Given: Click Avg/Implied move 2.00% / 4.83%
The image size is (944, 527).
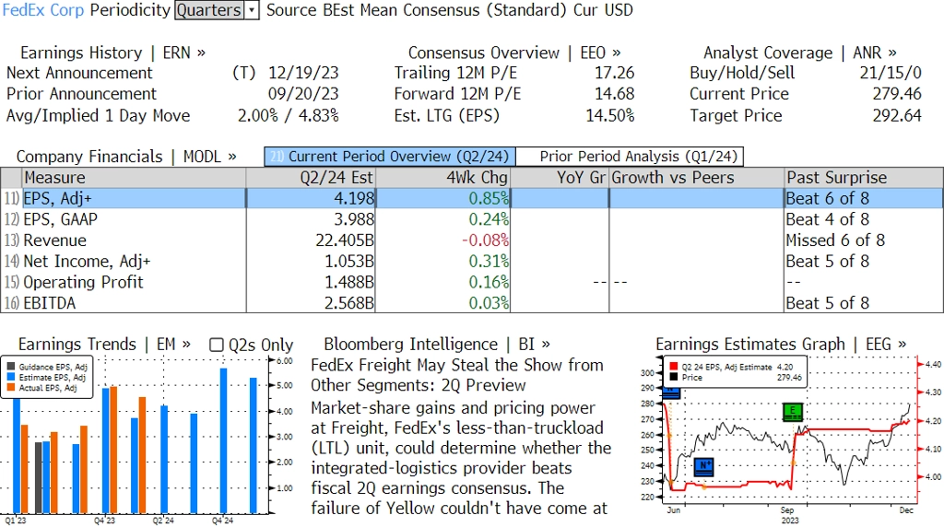Looking at the screenshot, I should pos(289,115).
